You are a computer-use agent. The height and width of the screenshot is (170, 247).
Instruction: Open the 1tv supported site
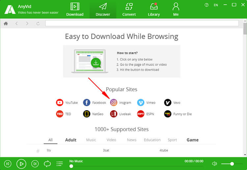coord(49,151)
